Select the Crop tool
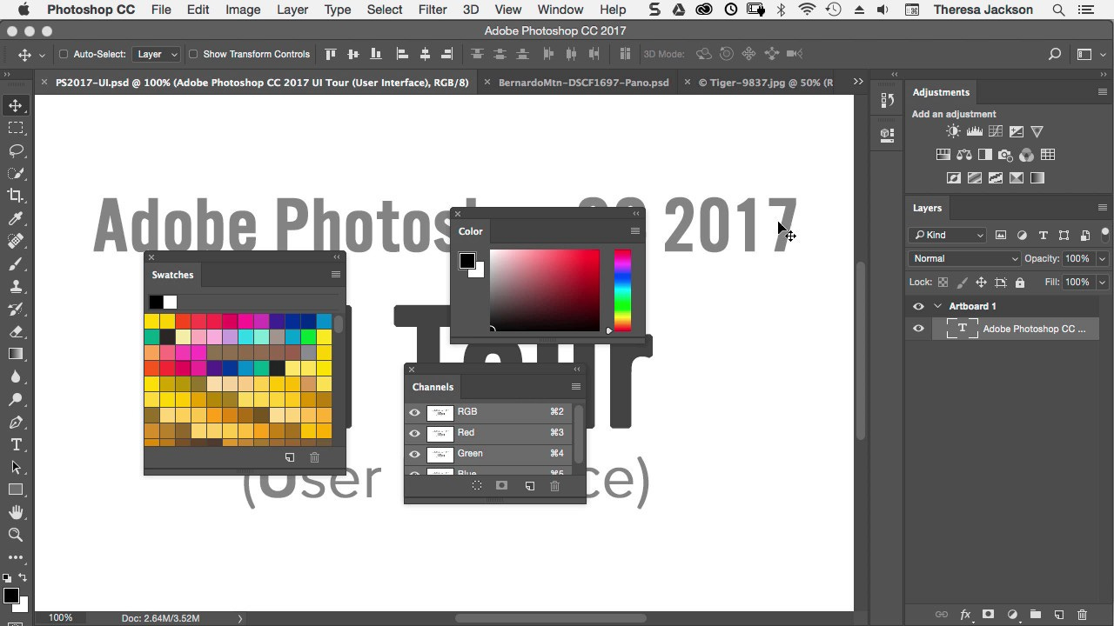Image resolution: width=1114 pixels, height=626 pixels. 16,196
